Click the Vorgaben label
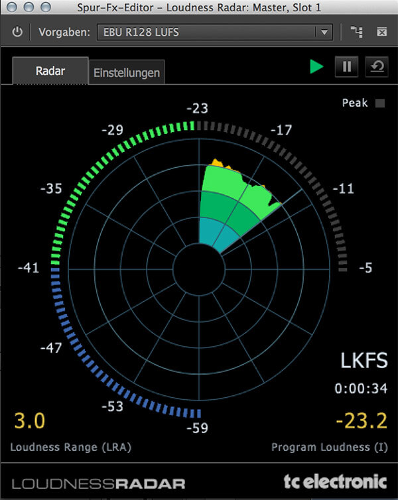398x500 pixels. pos(64,32)
